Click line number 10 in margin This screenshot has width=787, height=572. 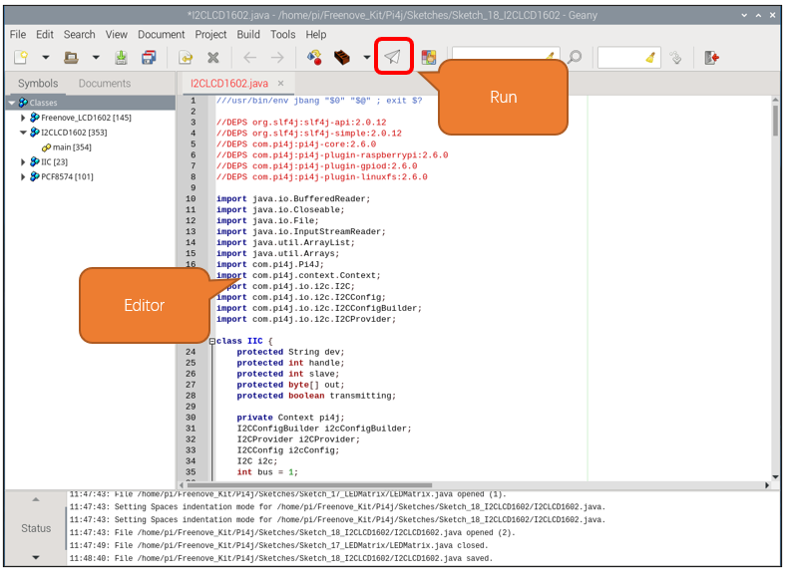pyautogui.click(x=191, y=199)
